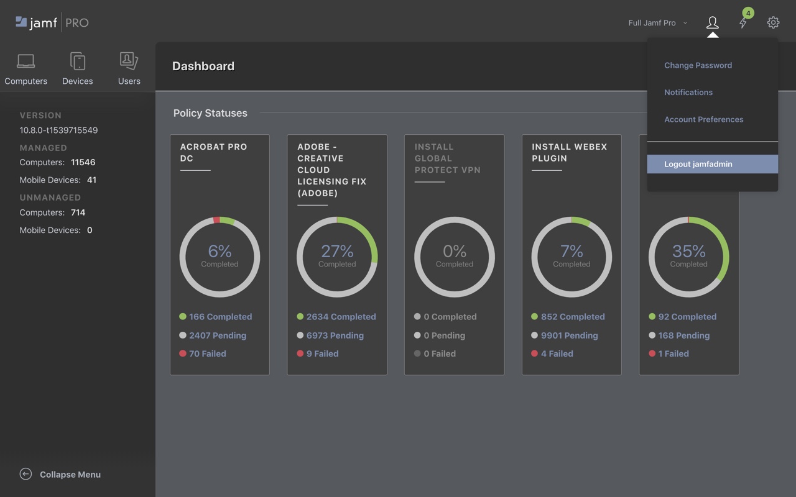Click the collapse arrow icon next to Collapse Menu
Screen dimensions: 796x497
pos(25,473)
